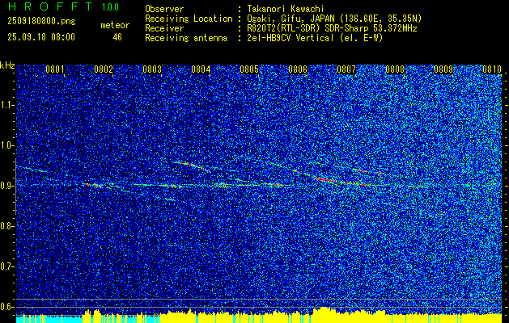Click the meteor count 46
509x323 pixels.
coord(117,37)
